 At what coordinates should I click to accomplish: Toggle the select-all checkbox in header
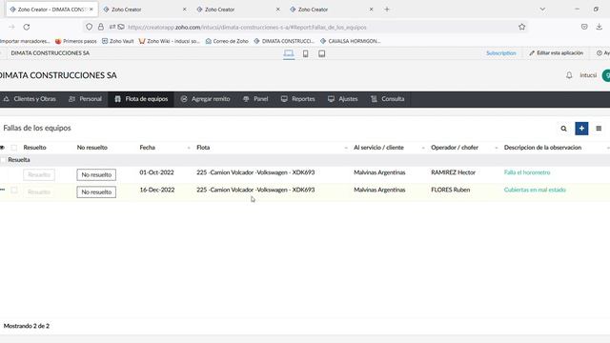coord(14,148)
